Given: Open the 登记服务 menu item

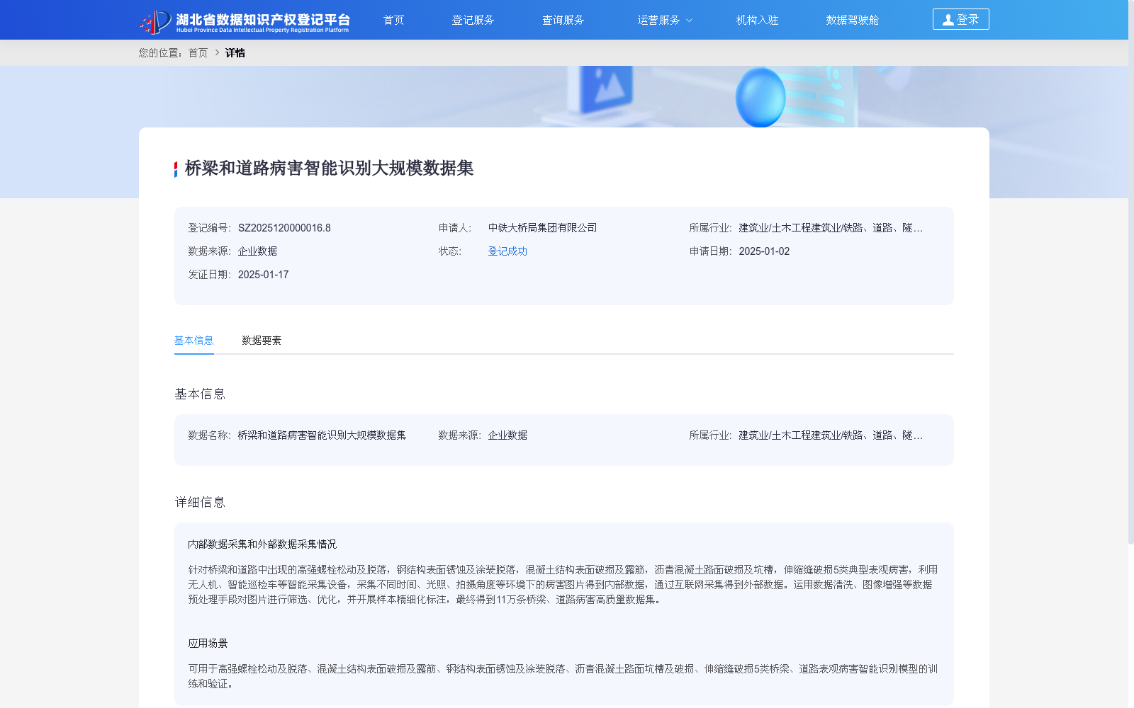Looking at the screenshot, I should click(x=473, y=20).
